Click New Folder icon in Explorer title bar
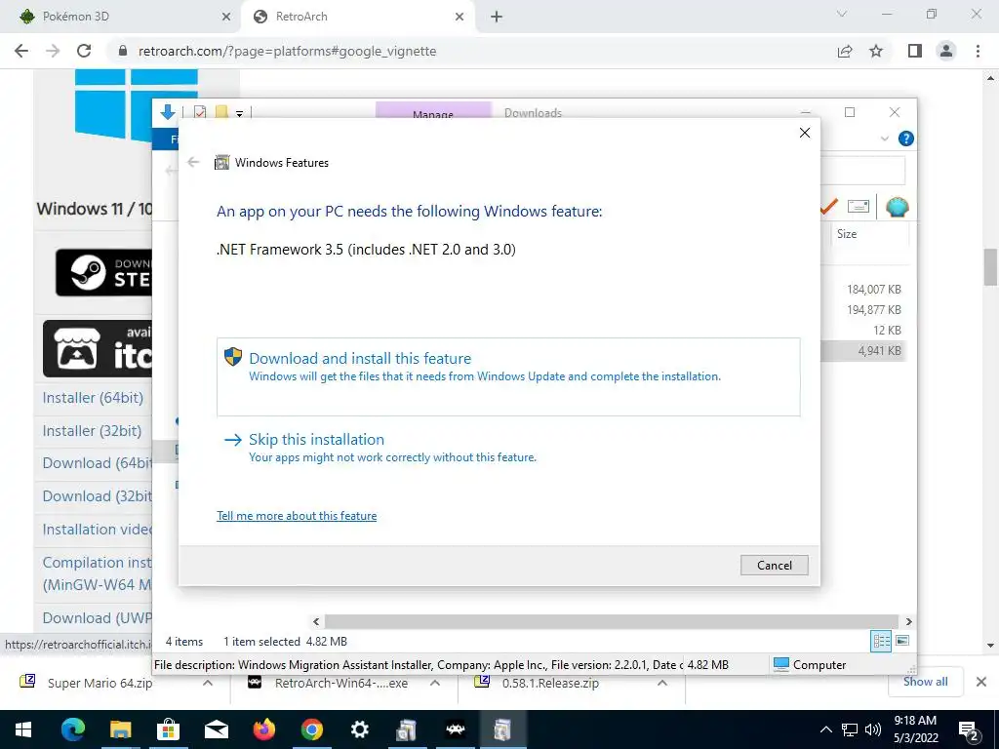This screenshot has width=999, height=749. click(221, 112)
